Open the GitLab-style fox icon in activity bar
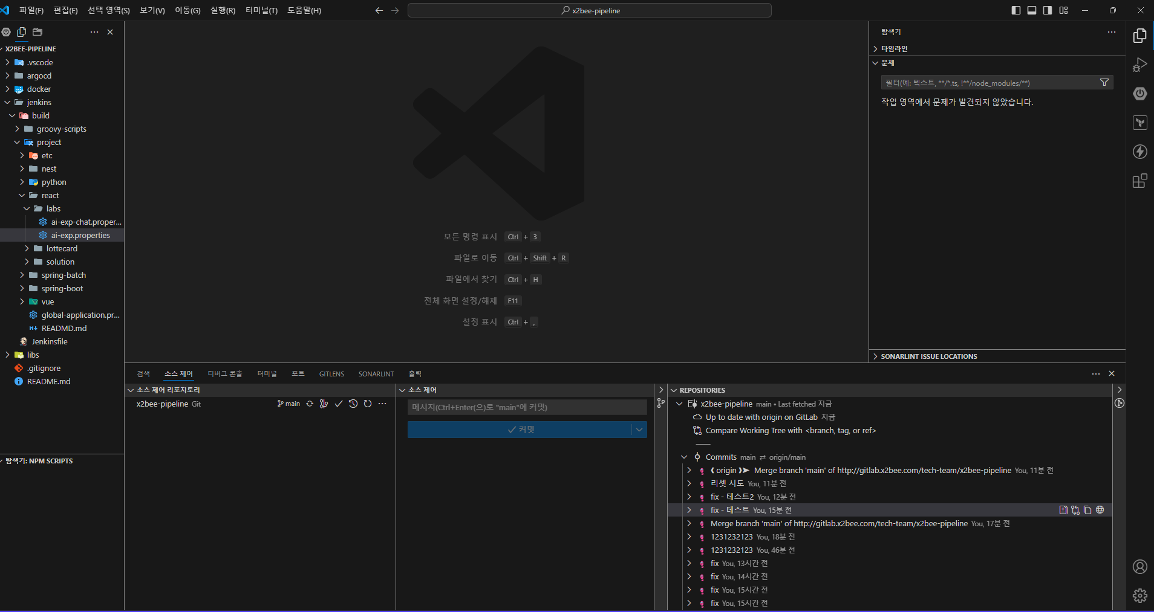Viewport: 1154px width, 612px height. click(1139, 123)
